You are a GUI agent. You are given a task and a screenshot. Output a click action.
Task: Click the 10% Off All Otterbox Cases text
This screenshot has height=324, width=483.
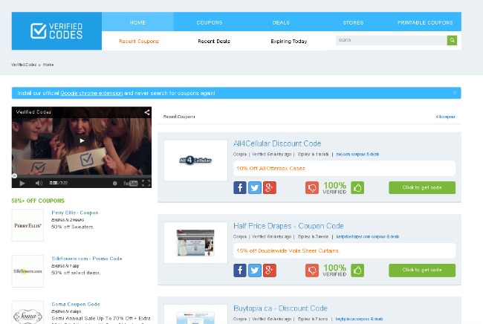270,169
